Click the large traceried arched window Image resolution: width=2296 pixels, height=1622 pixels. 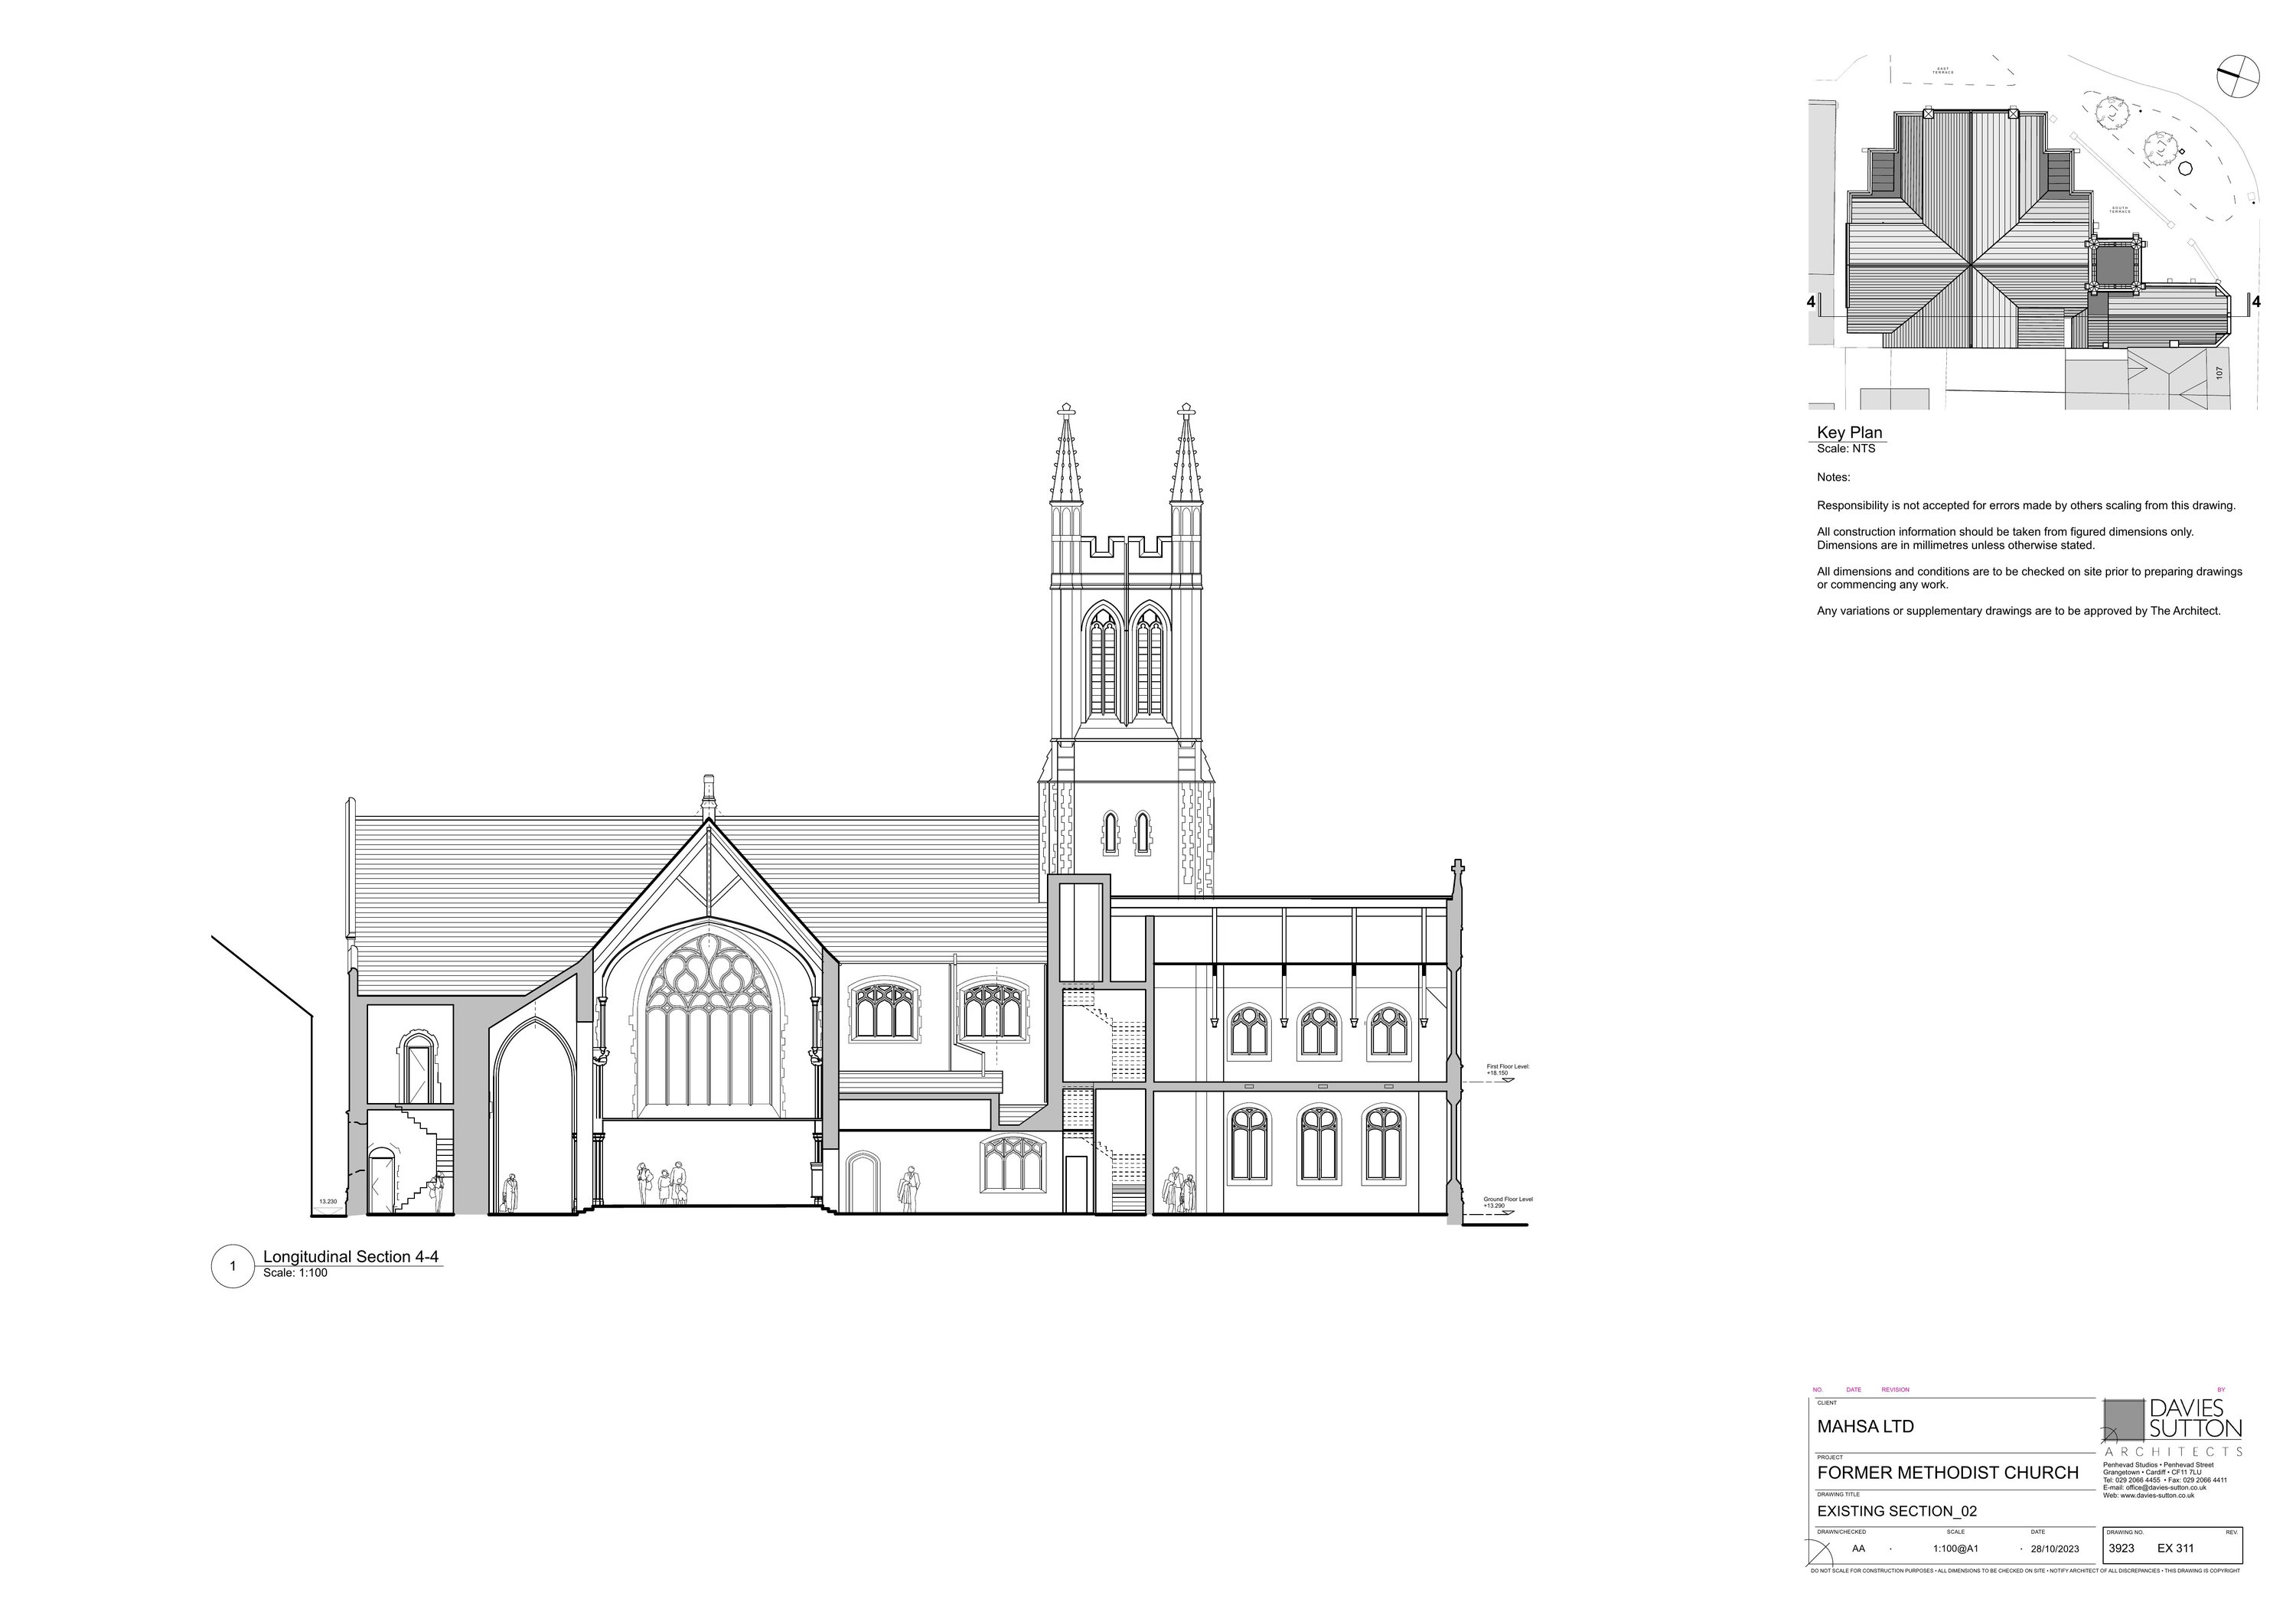[x=710, y=1022]
